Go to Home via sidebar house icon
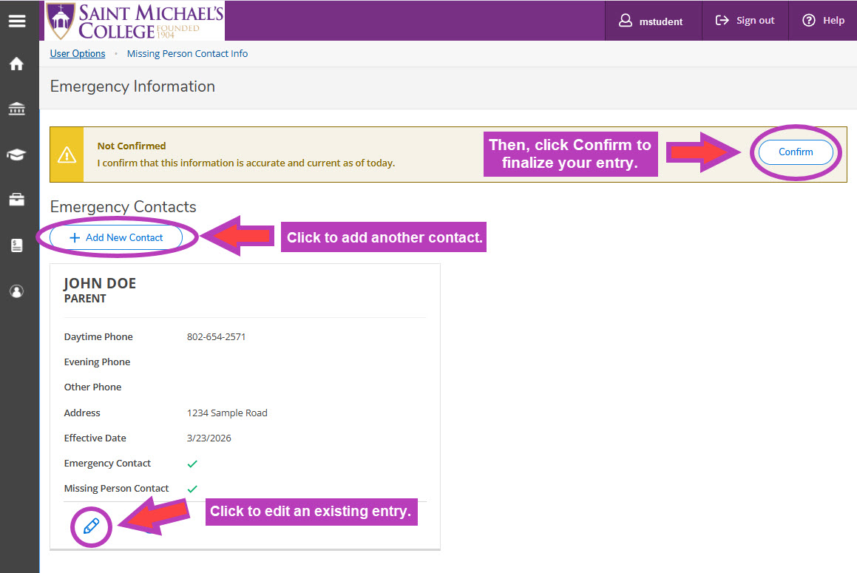857x573 pixels. (16, 64)
